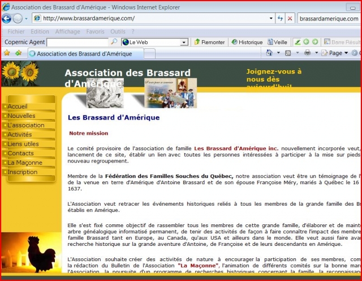
Task: Click the Historique toolbar button
Action: 247,42
